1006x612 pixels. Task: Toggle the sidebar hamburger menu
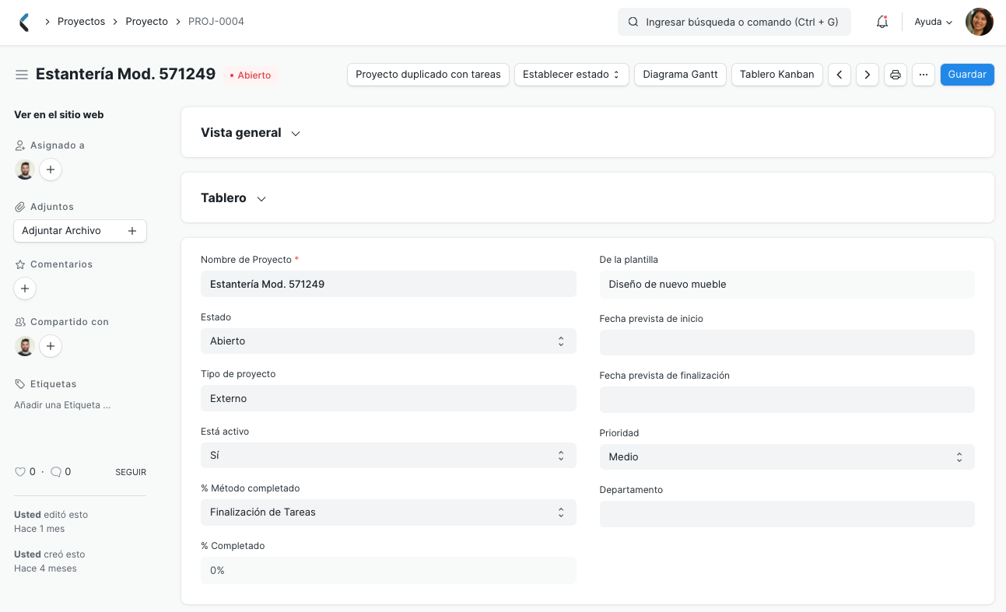22,75
